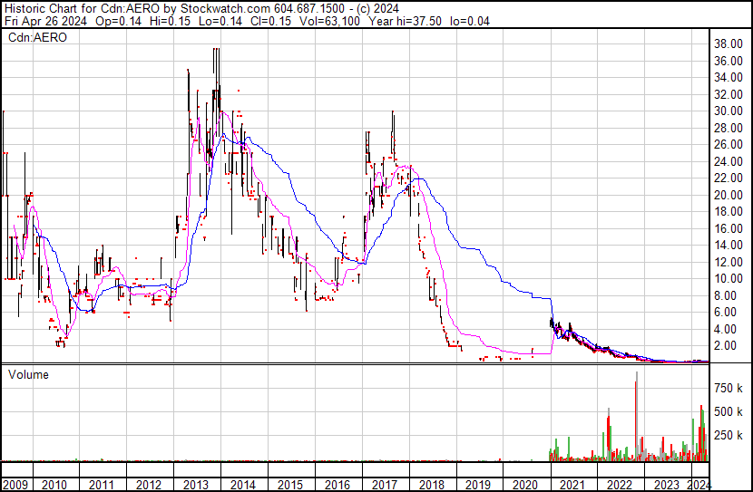753x492 pixels.
Task: Select the 2024 year label
Action: click(x=699, y=485)
